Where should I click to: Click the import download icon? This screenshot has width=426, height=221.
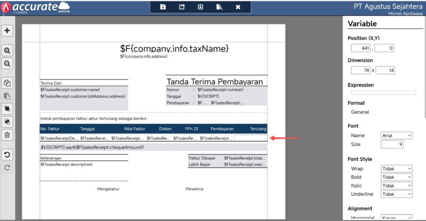200,7
